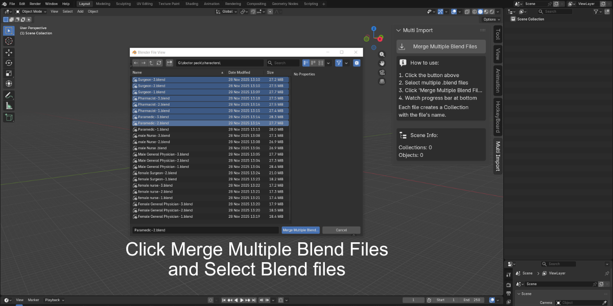
Task: Select the Add Cube tool
Action: click(9, 118)
